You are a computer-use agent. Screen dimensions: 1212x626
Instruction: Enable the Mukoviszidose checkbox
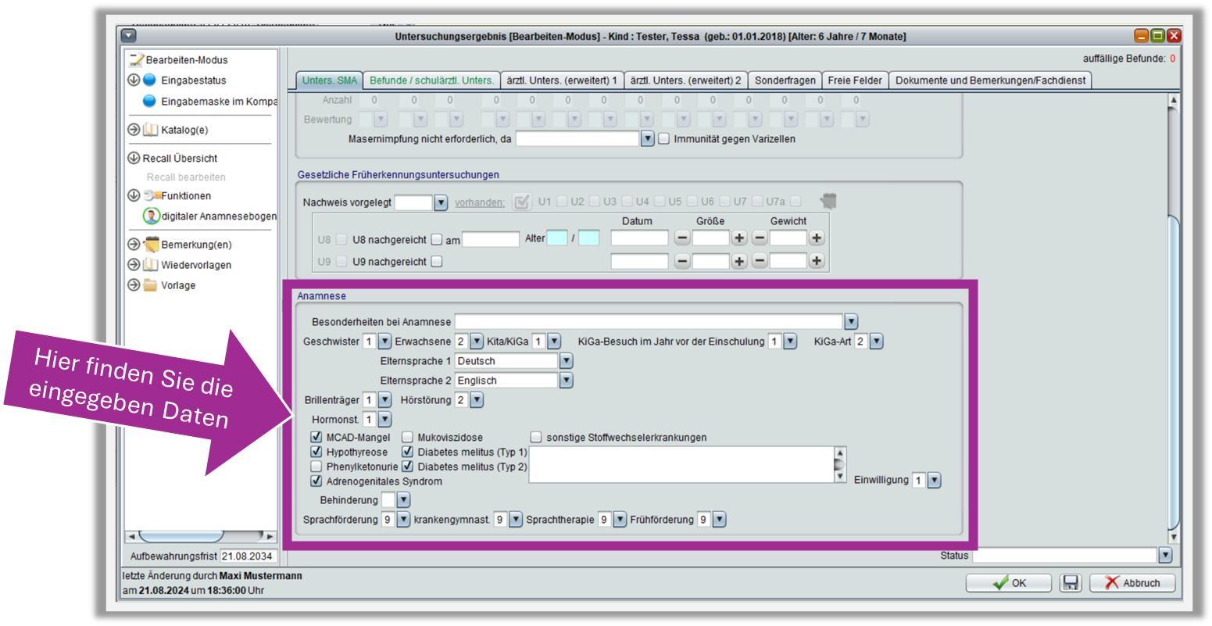pyautogui.click(x=408, y=438)
